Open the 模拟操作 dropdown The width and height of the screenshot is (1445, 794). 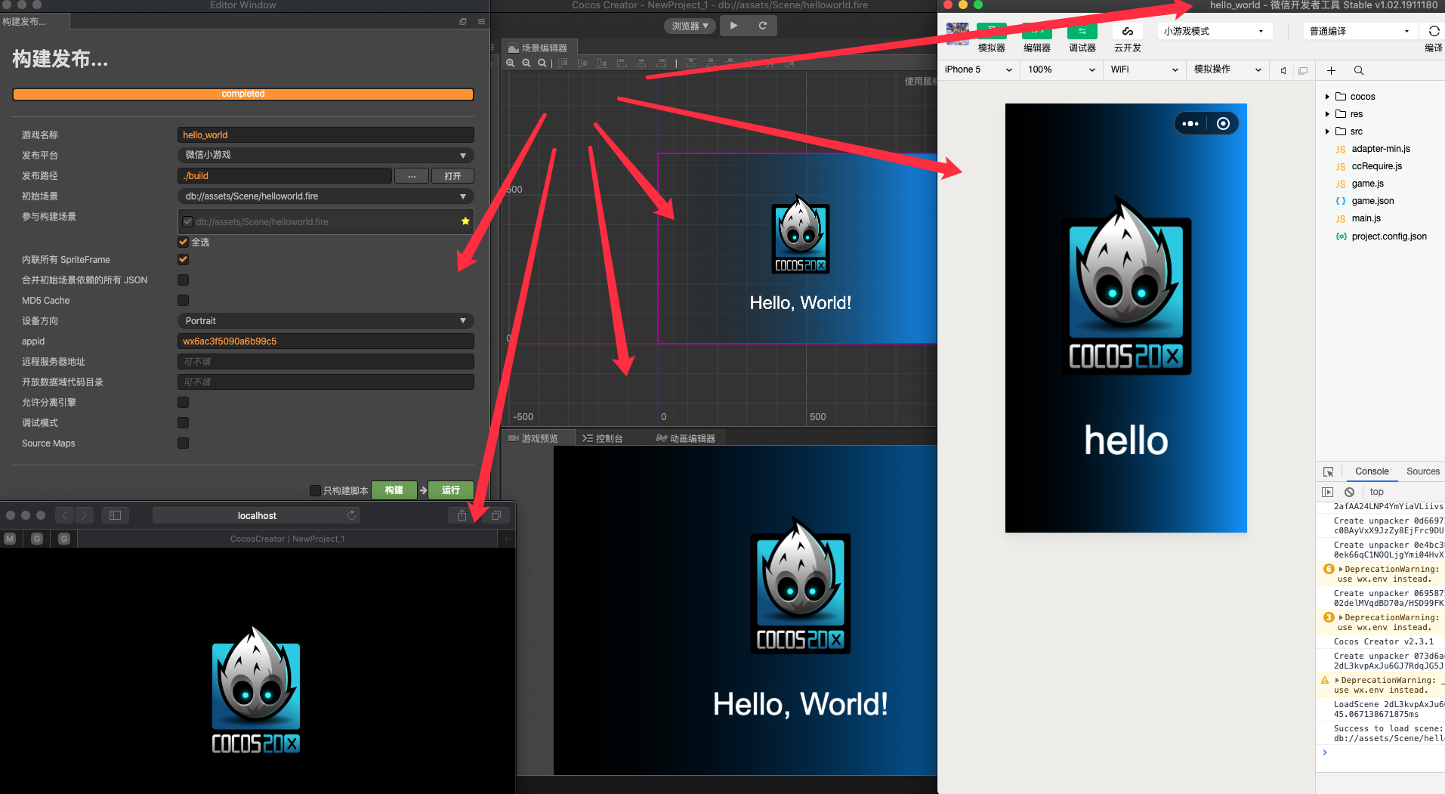click(1227, 70)
